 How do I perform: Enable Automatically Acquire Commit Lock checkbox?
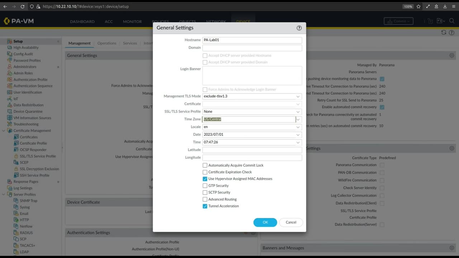tap(205, 165)
